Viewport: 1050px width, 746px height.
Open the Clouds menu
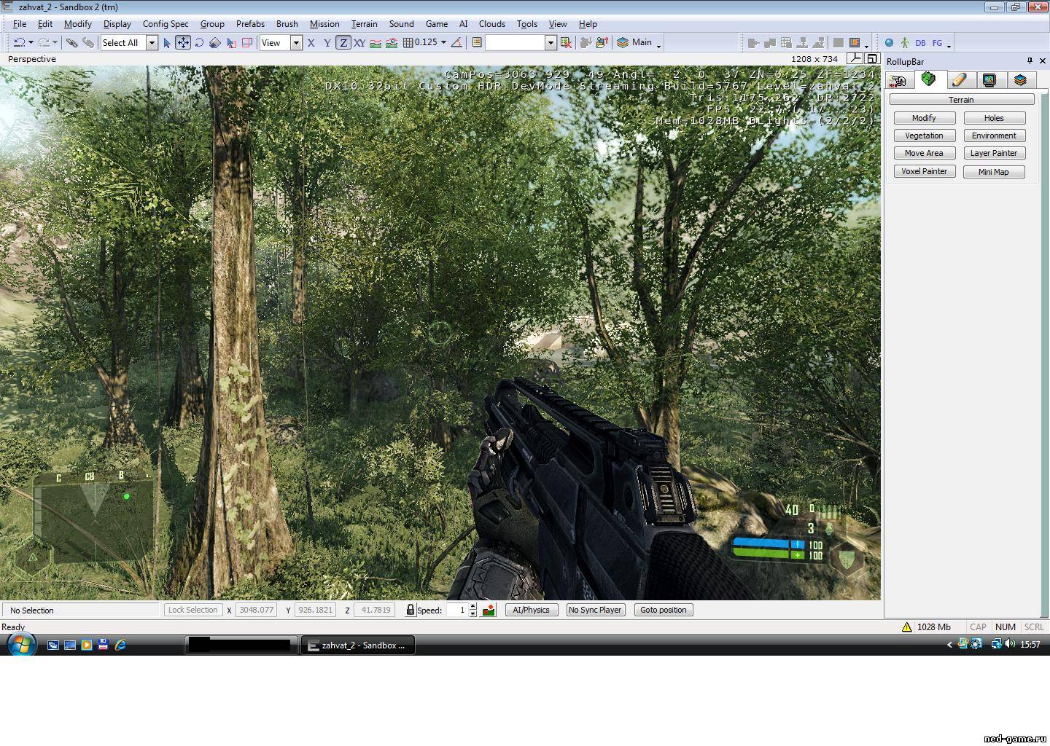[x=492, y=23]
